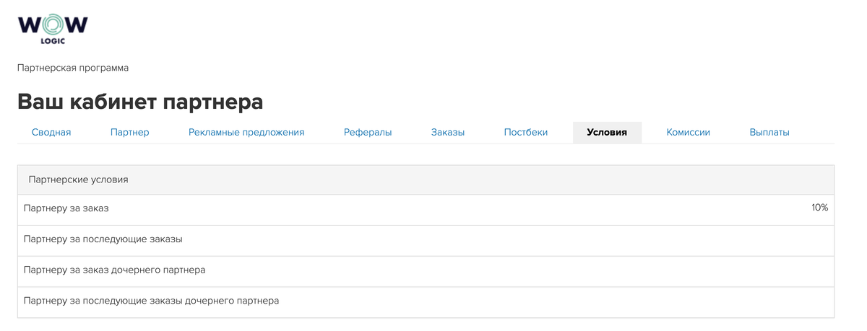Select the Заказы tab

coord(448,133)
